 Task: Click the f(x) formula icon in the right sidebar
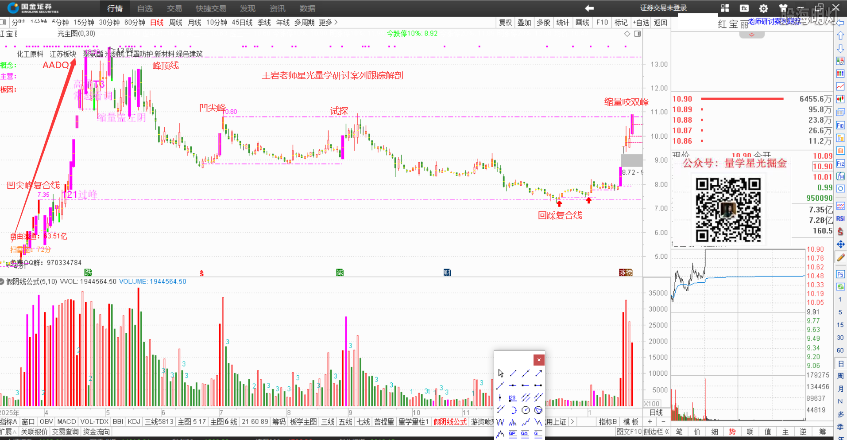pos(840,176)
